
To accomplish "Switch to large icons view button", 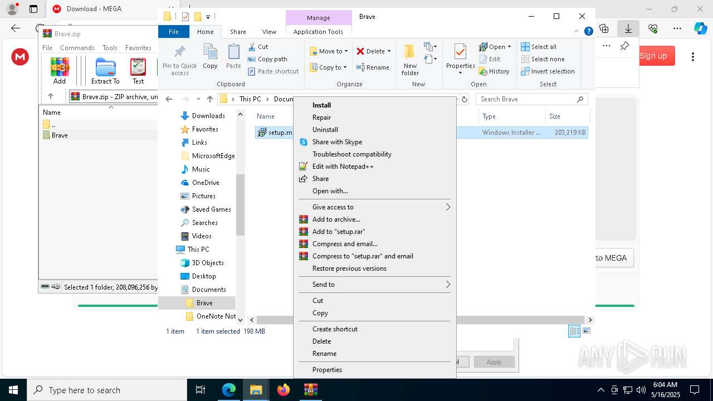I will 585,331.
